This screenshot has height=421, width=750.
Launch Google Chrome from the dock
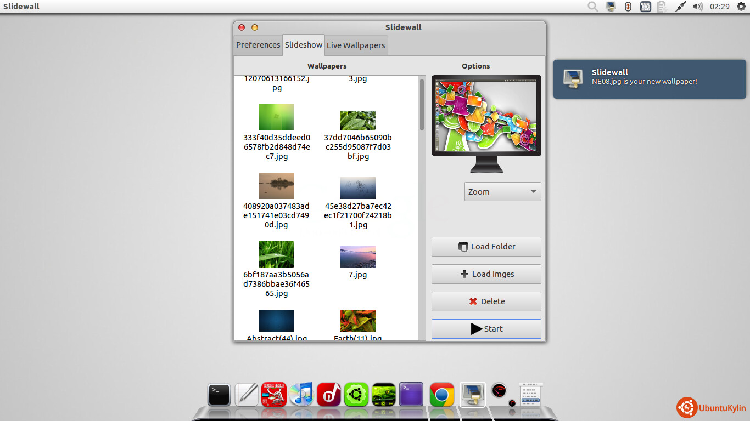tap(442, 394)
